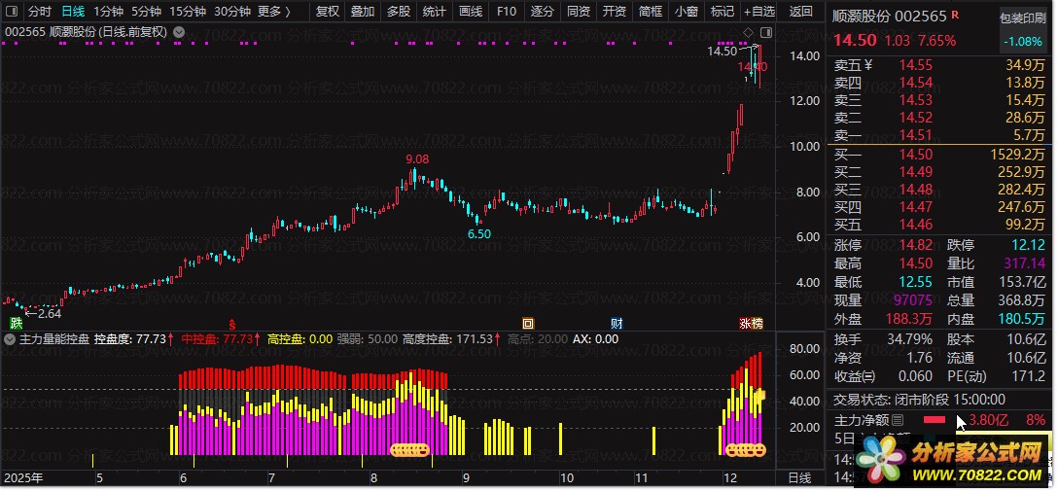Switch to the 30分钟 period
This screenshot has height=491, width=1058.
[x=232, y=12]
